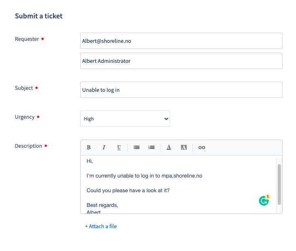296x251 pixels.
Task: Insert a numbered list
Action: pyautogui.click(x=151, y=147)
